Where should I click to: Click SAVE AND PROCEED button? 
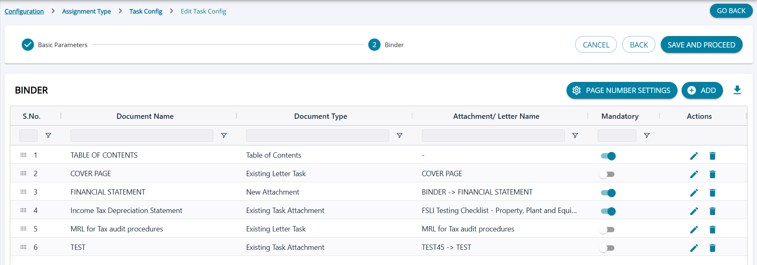(x=701, y=45)
